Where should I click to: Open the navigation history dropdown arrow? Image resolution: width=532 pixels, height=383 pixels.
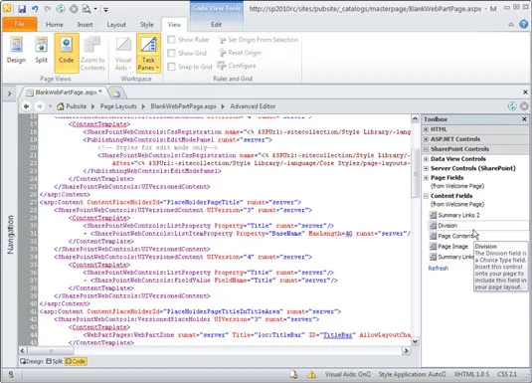(x=50, y=106)
